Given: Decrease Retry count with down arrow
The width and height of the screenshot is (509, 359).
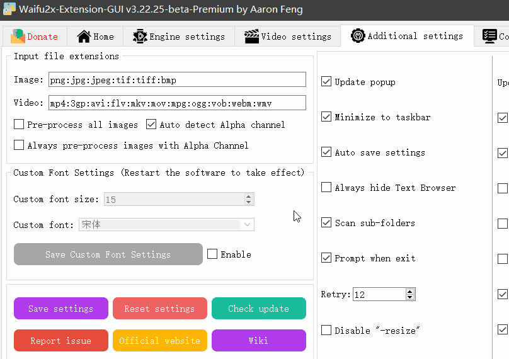Looking at the screenshot, I should [x=410, y=297].
